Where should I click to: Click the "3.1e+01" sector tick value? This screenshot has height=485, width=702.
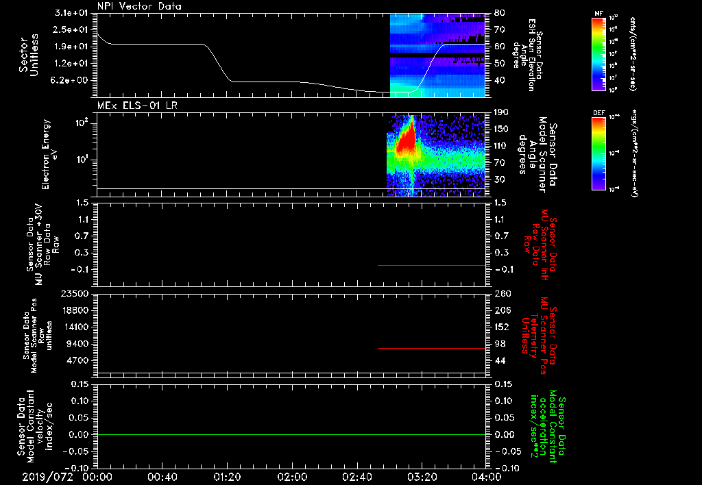click(71, 13)
